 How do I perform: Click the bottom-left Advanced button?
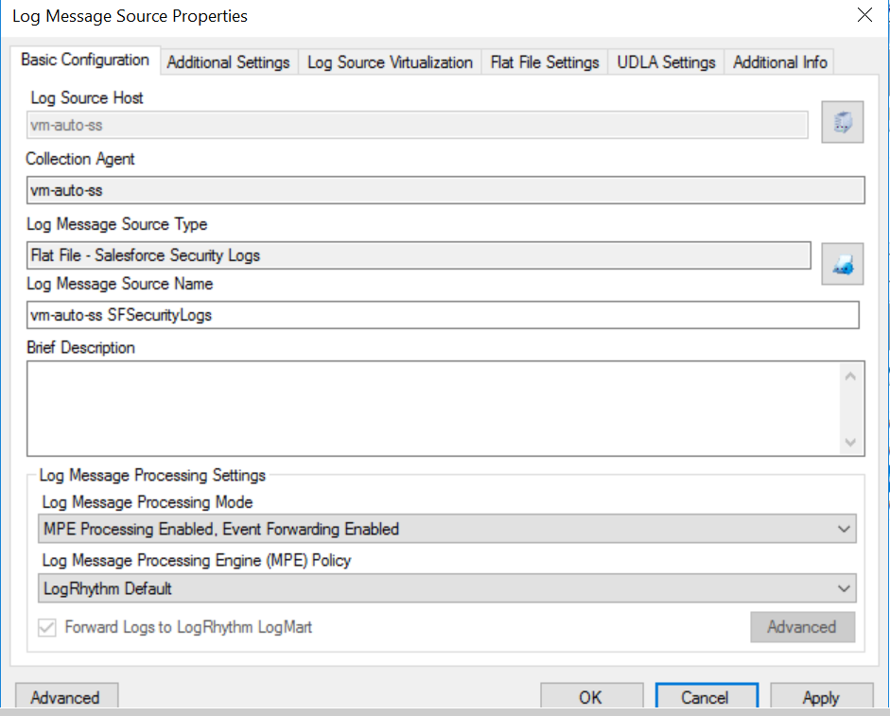[x=65, y=697]
